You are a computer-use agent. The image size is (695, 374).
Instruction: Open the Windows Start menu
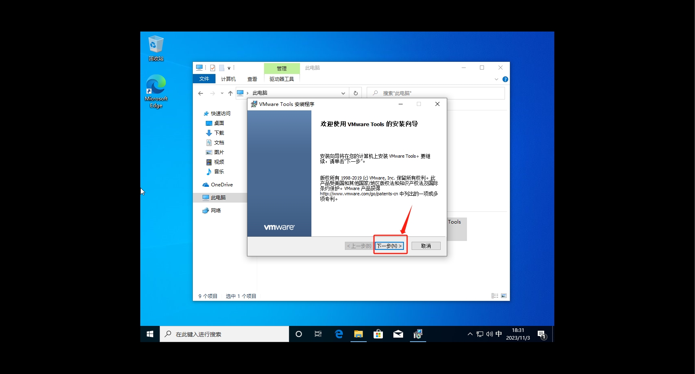(150, 334)
